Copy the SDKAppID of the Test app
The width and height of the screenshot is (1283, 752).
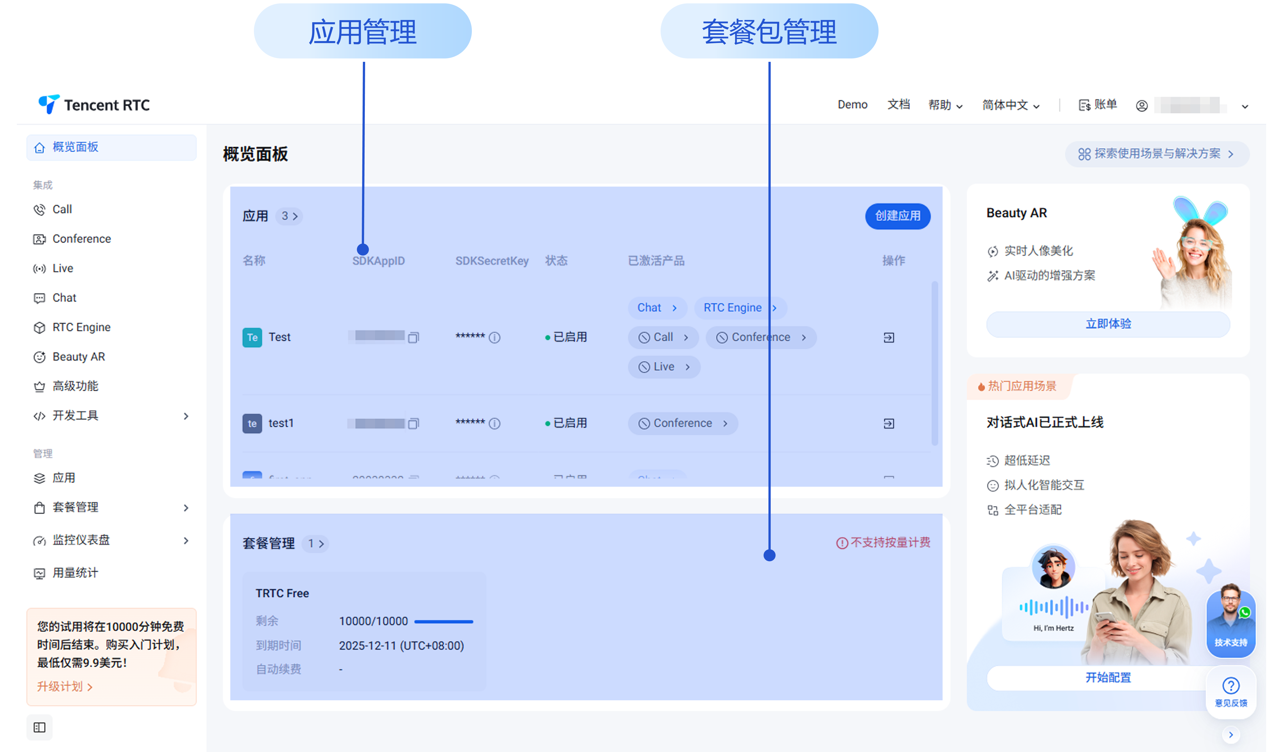(x=413, y=338)
